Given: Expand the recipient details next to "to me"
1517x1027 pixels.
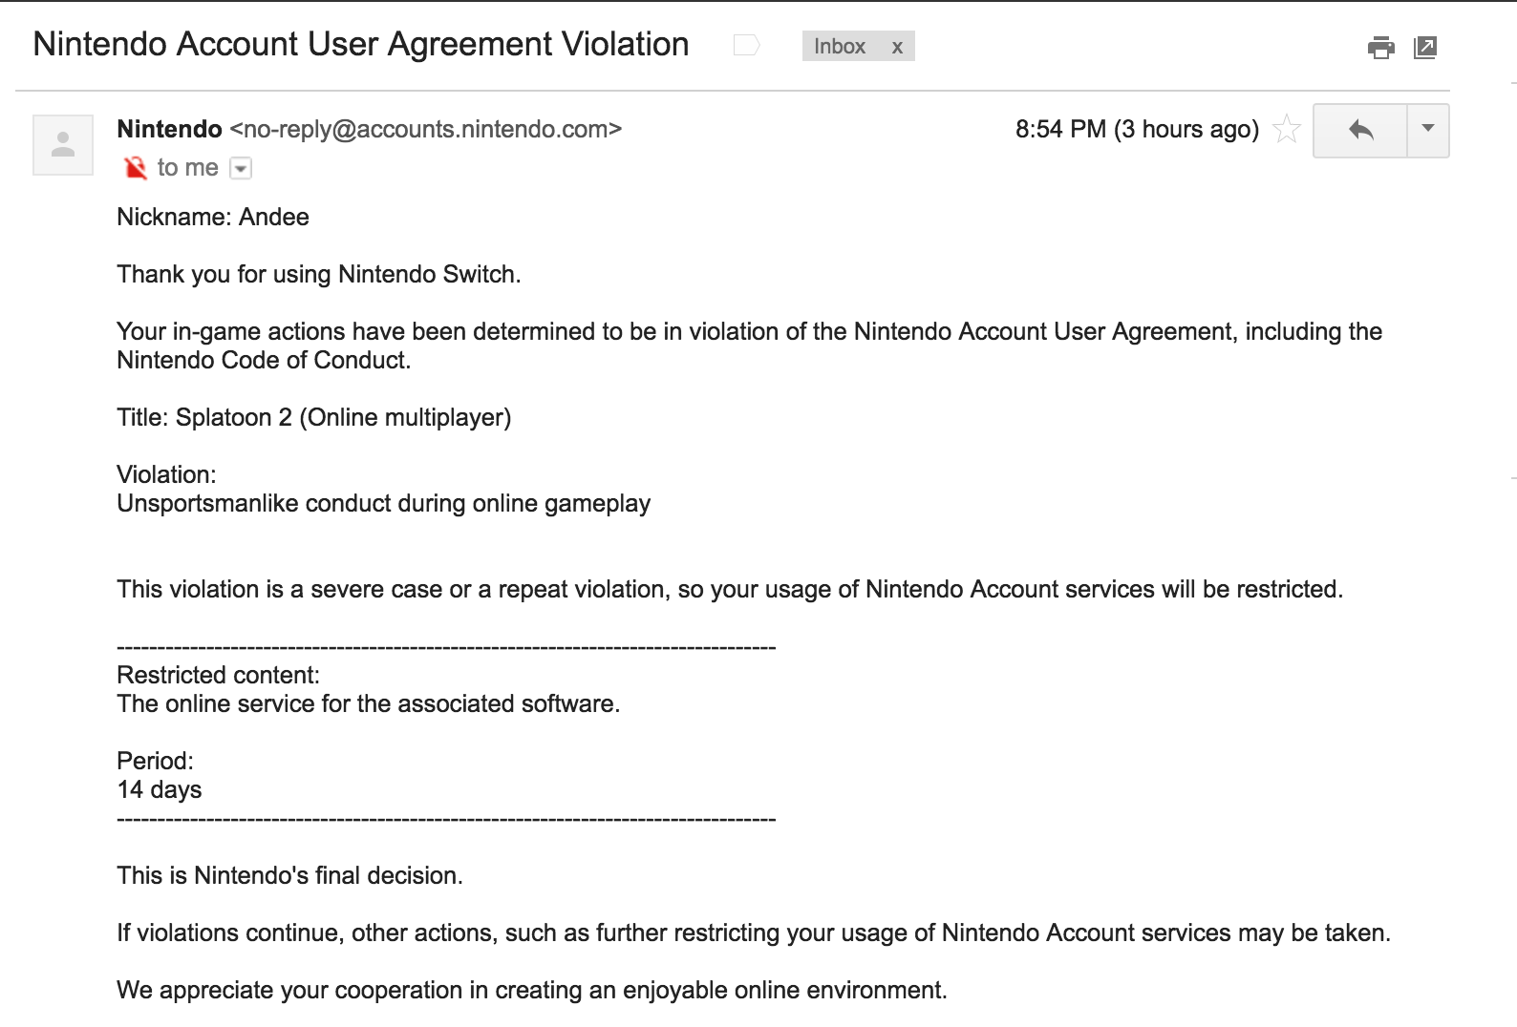Looking at the screenshot, I should (x=242, y=169).
